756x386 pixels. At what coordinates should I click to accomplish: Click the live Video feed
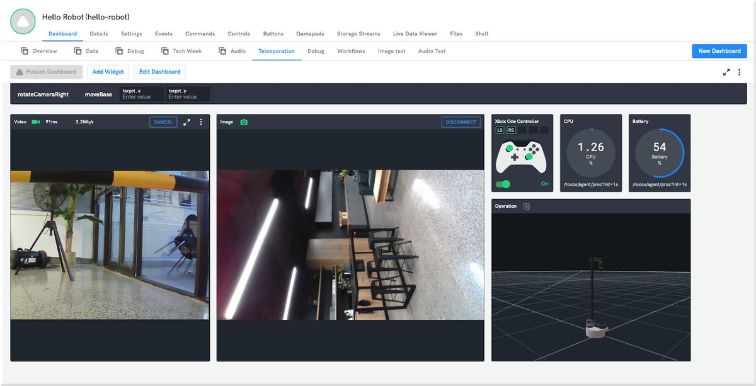tap(110, 245)
